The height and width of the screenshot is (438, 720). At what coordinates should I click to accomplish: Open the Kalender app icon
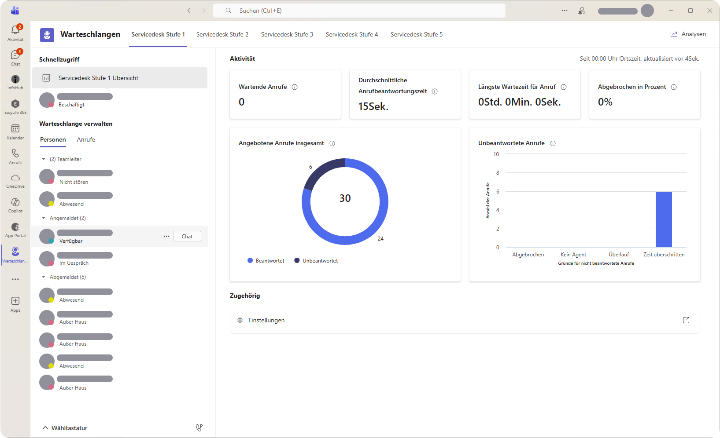pos(15,129)
